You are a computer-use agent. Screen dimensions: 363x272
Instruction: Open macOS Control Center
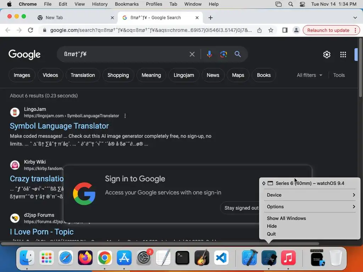click(x=302, y=4)
